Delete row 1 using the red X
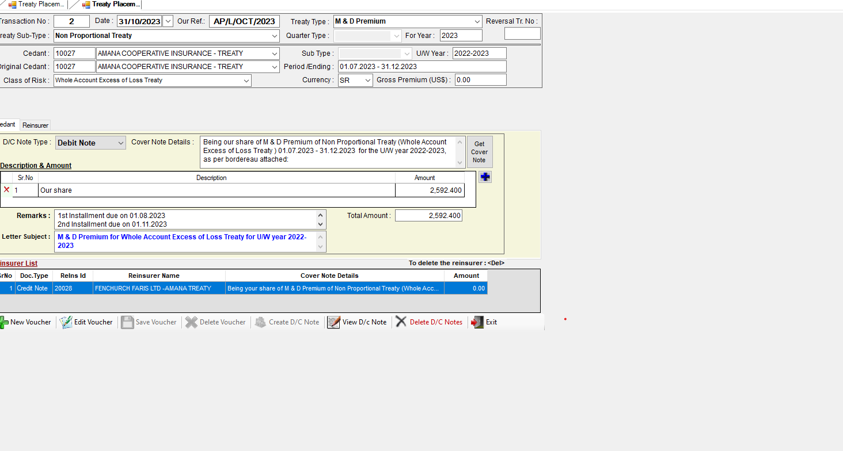Image resolution: width=843 pixels, height=451 pixels. (7, 190)
